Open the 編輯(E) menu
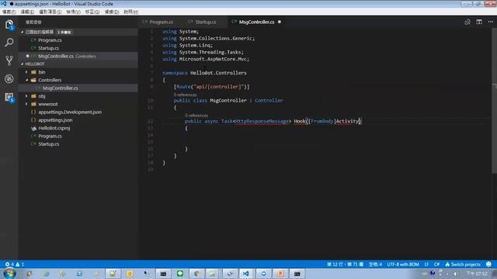Image resolution: width=497 pixels, height=279 pixels. [27, 12]
